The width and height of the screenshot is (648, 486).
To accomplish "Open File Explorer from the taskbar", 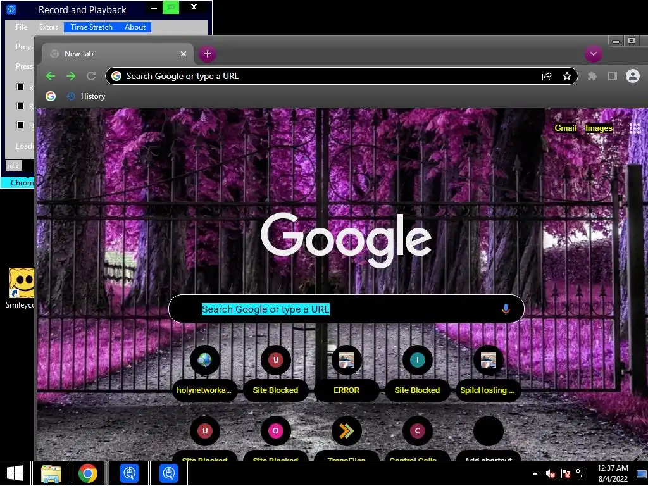I will 51,473.
